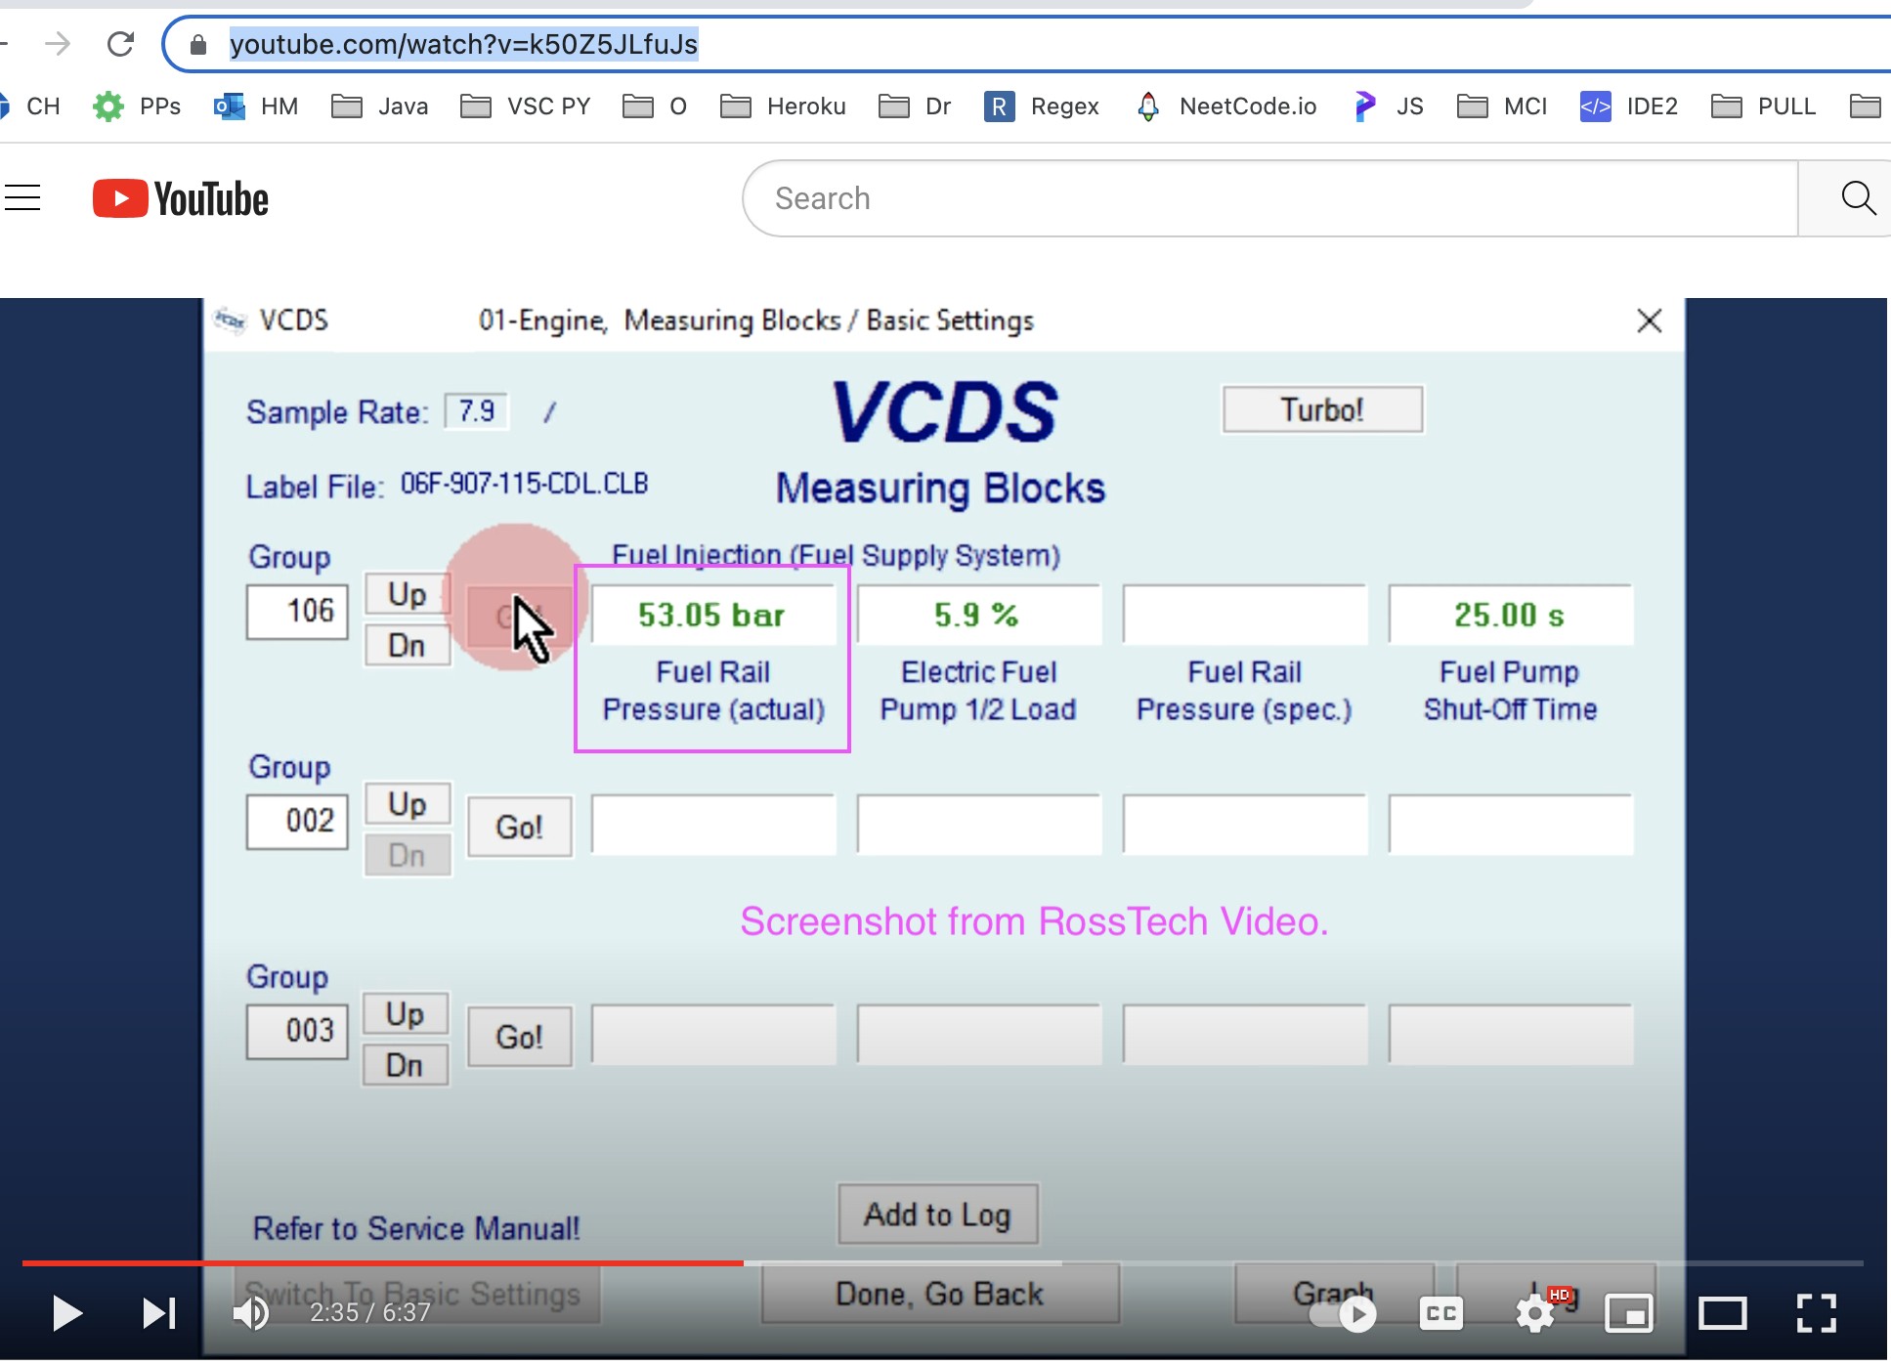Viewport: 1891px width, 1365px height.
Task: Mute the video volume
Action: coord(251,1312)
